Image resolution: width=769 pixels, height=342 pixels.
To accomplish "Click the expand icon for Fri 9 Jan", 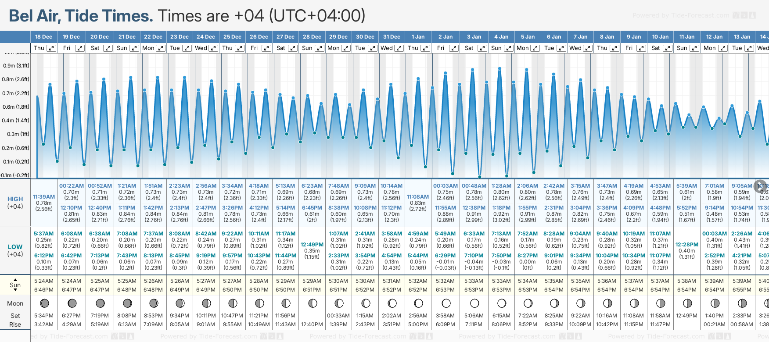I will coord(641,48).
